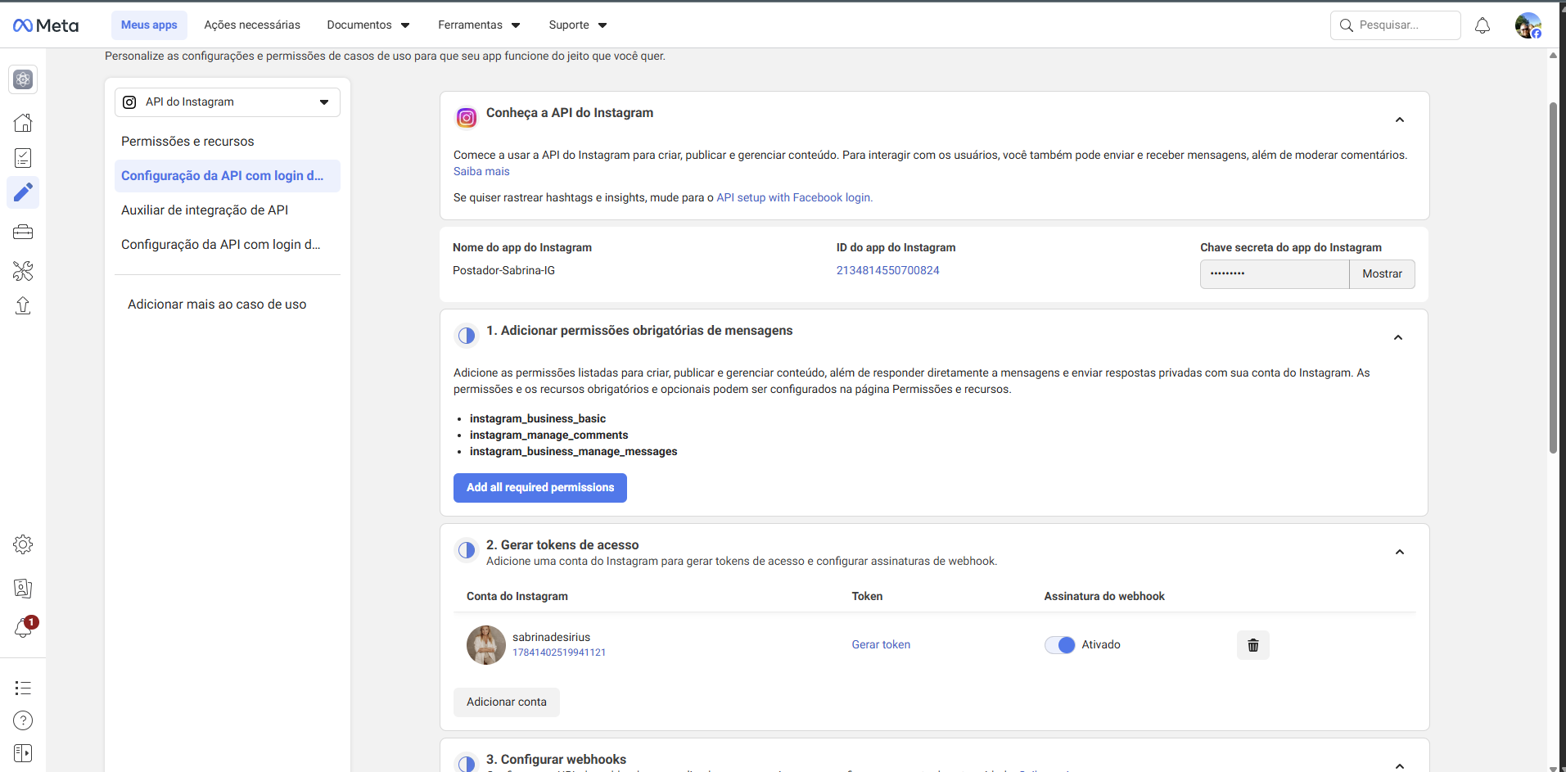Open the profile avatar menu
Image resolution: width=1566 pixels, height=772 pixels.
[1528, 25]
